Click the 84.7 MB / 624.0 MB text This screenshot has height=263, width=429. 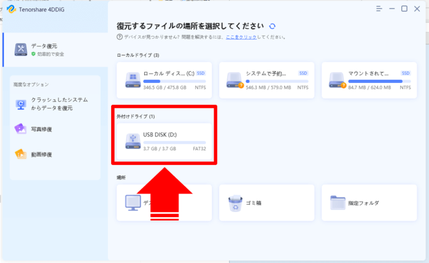(x=369, y=88)
